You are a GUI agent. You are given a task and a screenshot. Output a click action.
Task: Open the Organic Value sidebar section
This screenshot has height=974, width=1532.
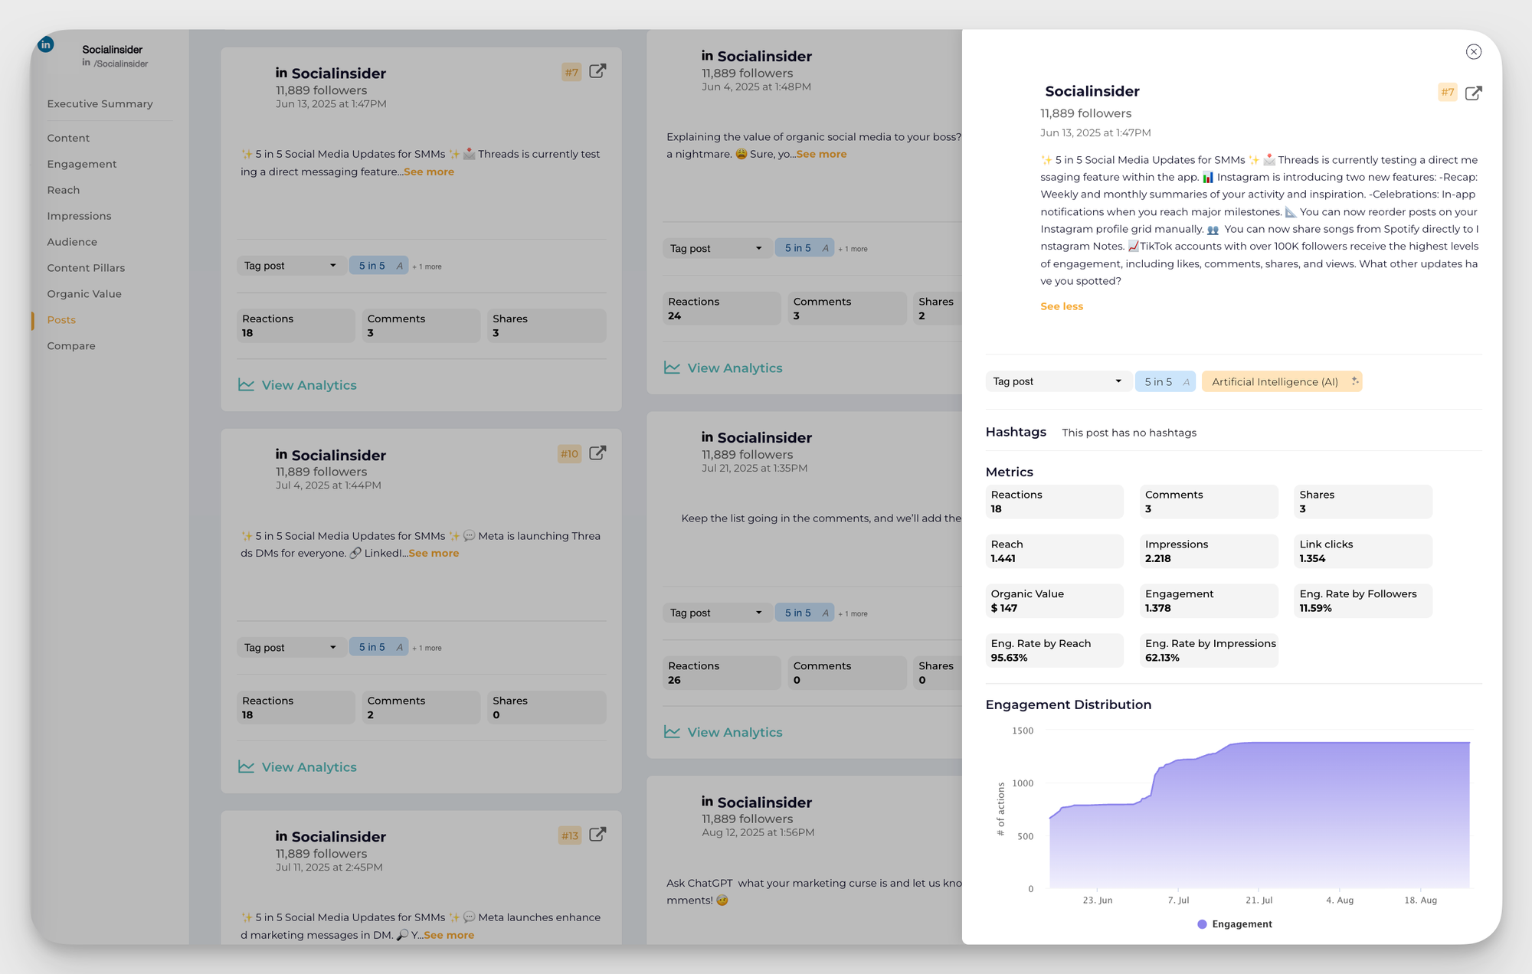coord(84,294)
